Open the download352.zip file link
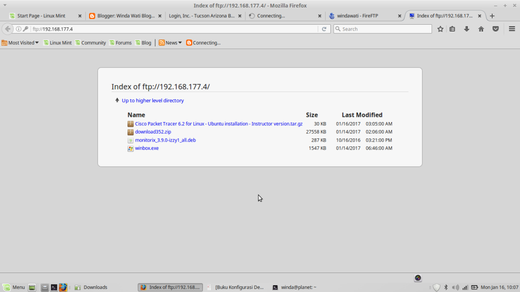 tap(153, 132)
